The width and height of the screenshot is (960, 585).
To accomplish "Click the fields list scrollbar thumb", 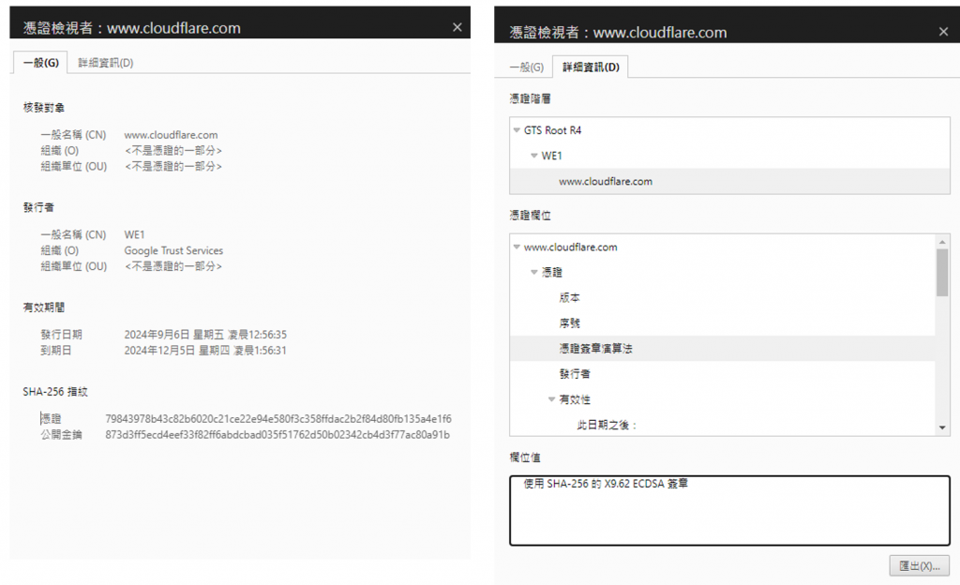I will [x=942, y=273].
